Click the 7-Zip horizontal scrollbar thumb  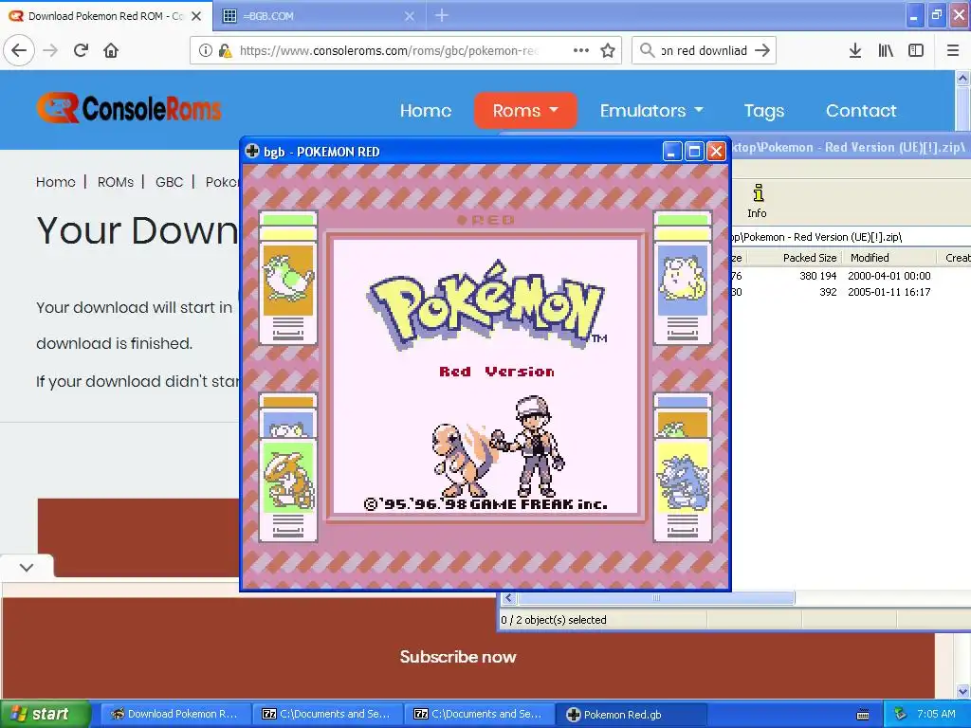[656, 598]
